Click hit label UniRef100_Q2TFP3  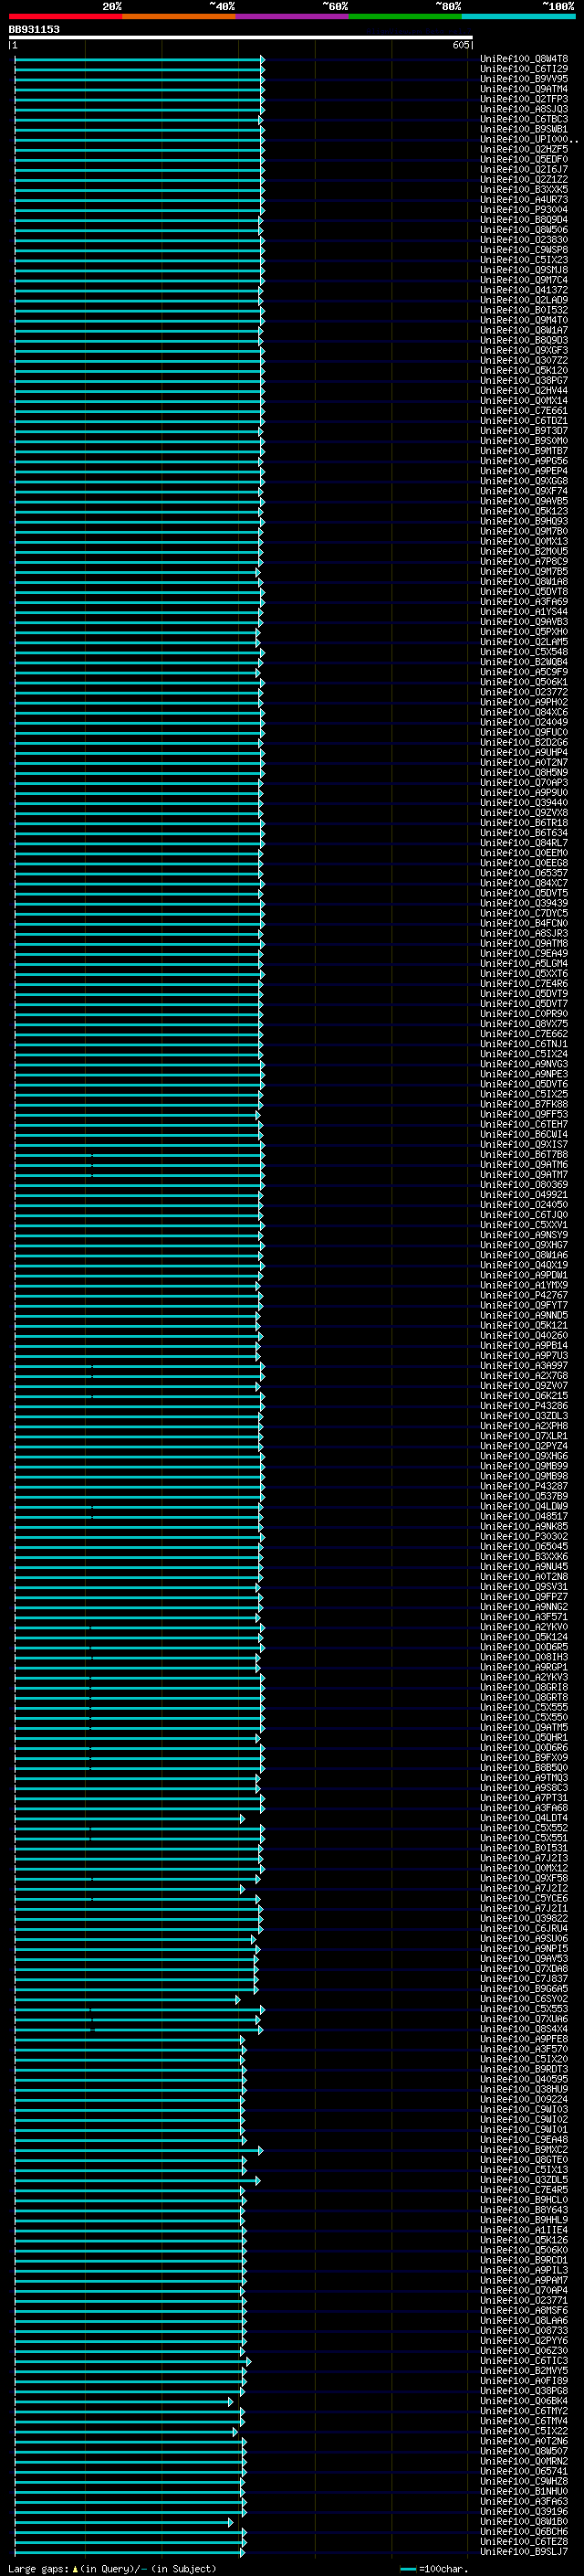[x=523, y=99]
